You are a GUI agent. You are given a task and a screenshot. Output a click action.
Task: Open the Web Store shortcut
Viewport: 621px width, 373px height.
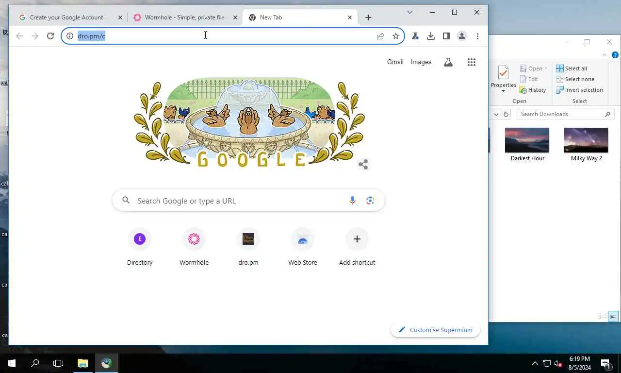click(303, 248)
